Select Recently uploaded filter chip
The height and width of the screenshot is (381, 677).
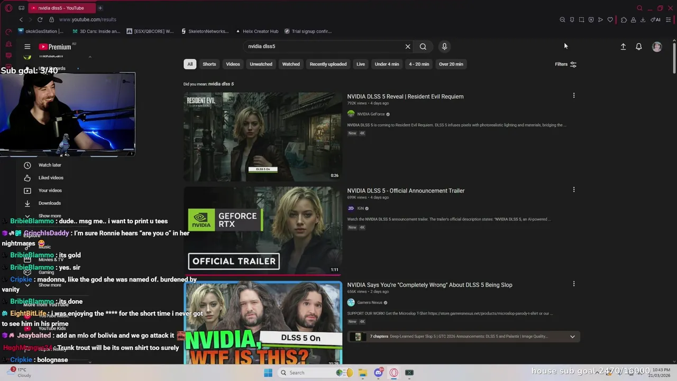pyautogui.click(x=328, y=64)
